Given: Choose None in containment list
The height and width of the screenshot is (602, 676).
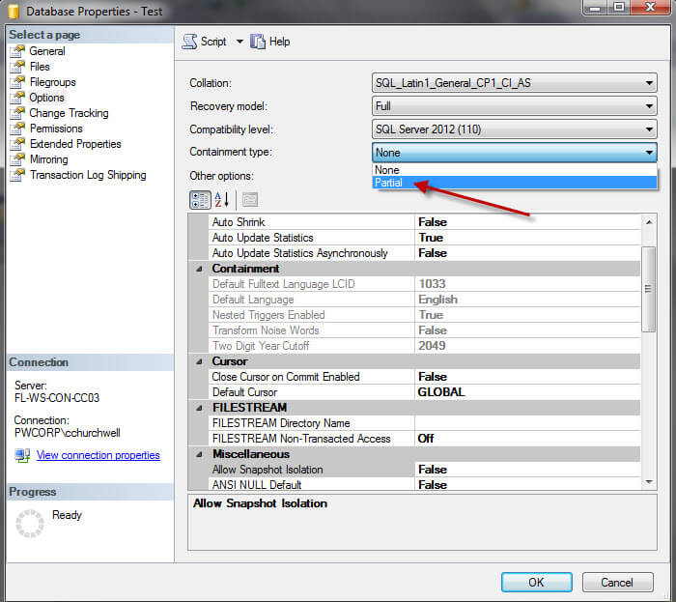Looking at the screenshot, I should (387, 169).
